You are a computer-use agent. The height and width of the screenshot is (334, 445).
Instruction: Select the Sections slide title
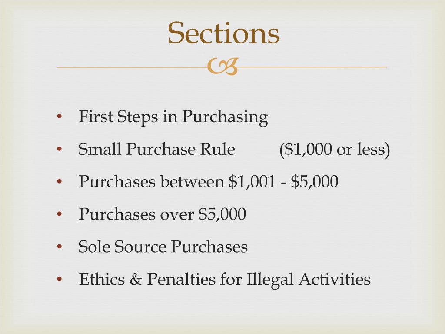(x=224, y=33)
